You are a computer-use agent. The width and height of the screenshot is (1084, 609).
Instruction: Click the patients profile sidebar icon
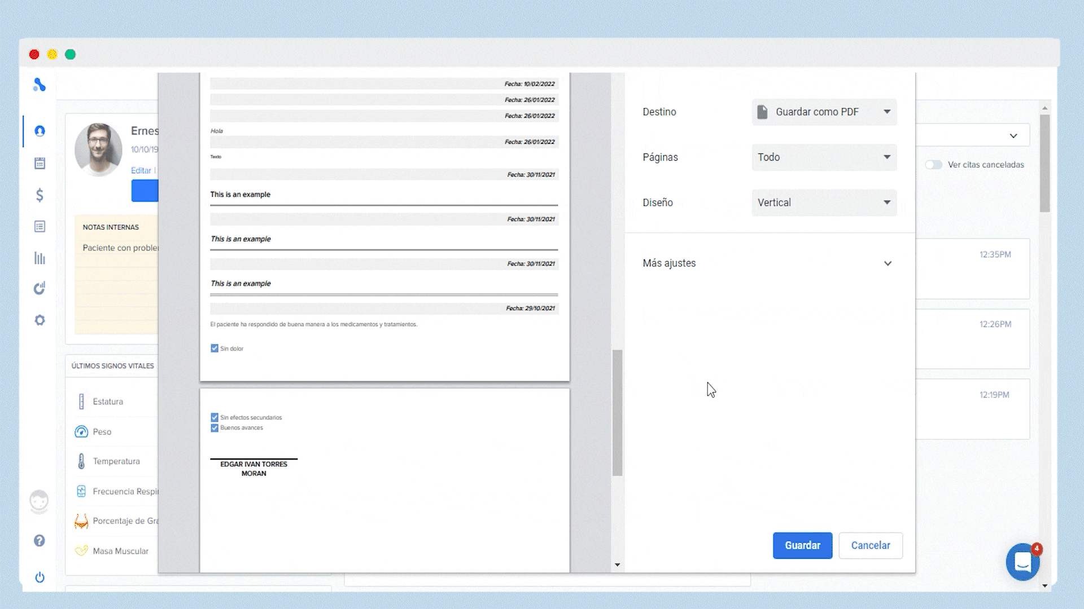pos(40,131)
